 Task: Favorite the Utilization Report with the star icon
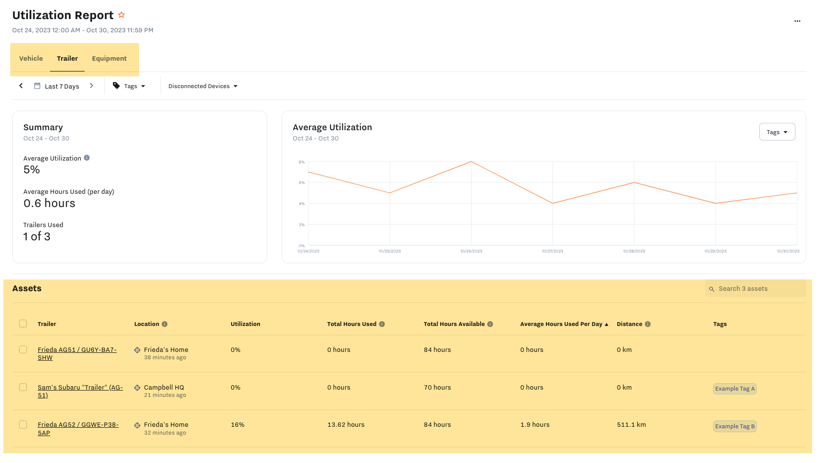tap(121, 15)
